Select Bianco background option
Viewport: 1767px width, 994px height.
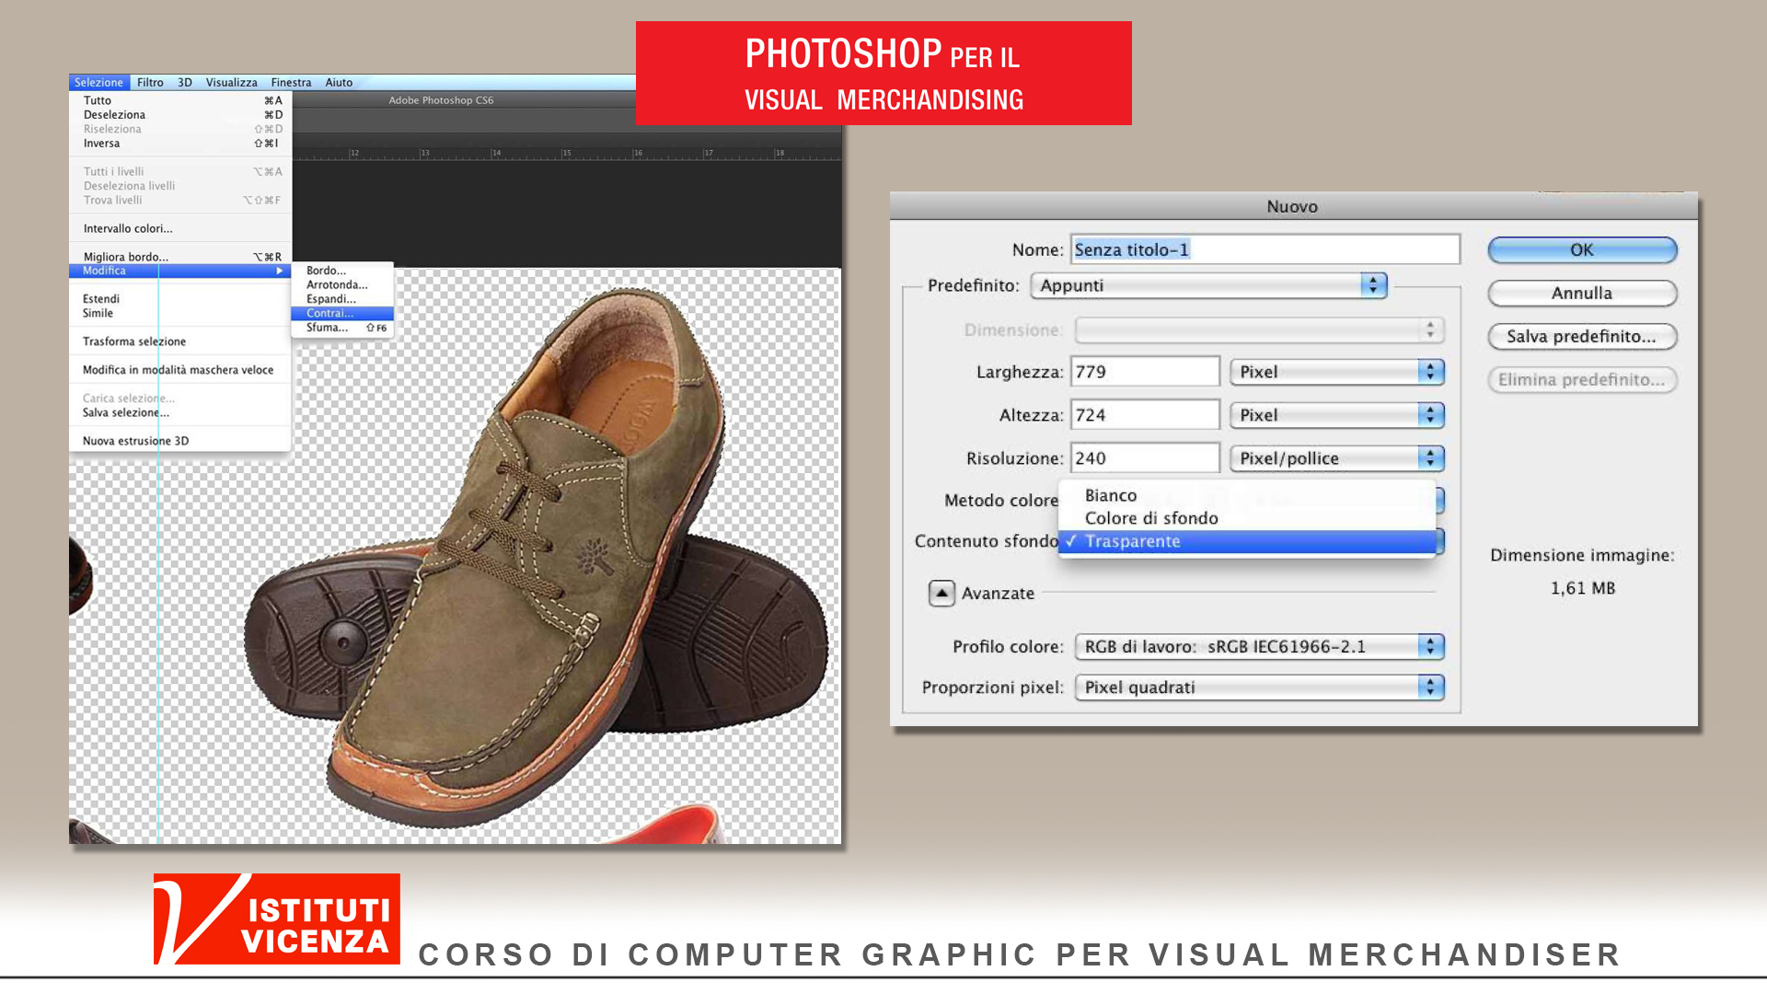pyautogui.click(x=1247, y=495)
